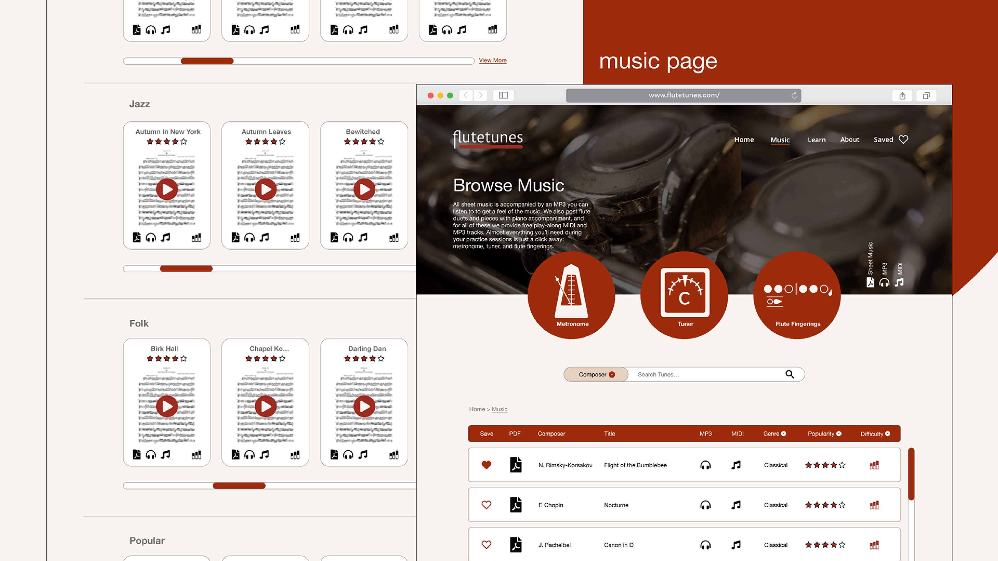The image size is (998, 561).
Task: Click the Home breadcrumb link
Action: (477, 409)
